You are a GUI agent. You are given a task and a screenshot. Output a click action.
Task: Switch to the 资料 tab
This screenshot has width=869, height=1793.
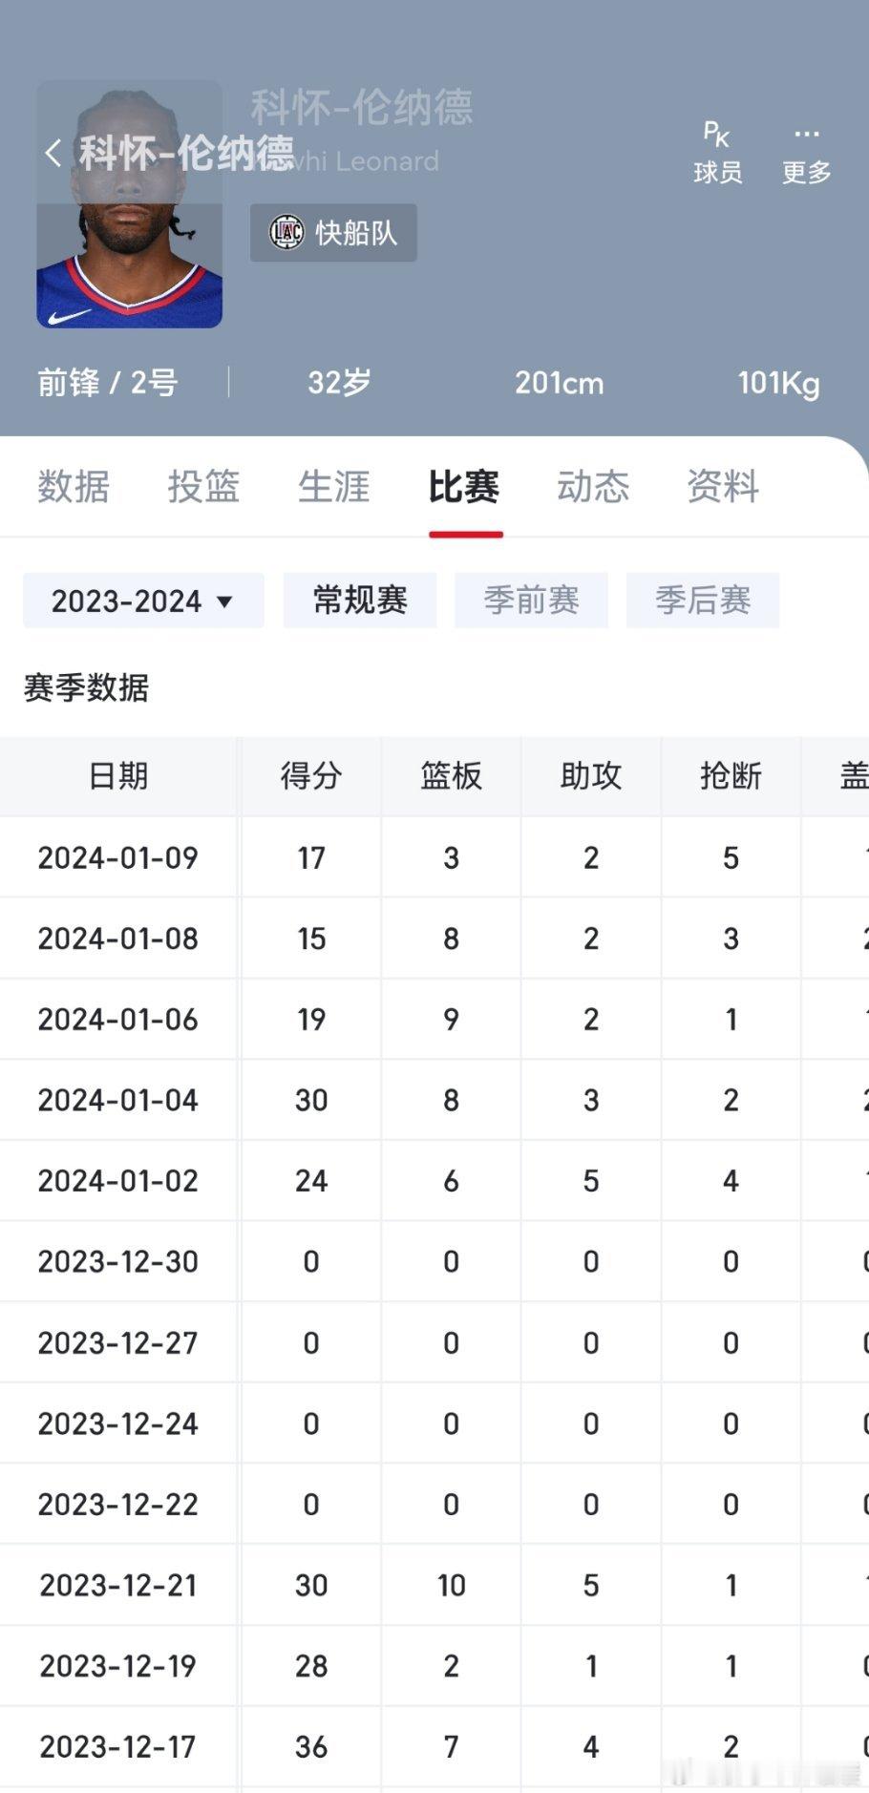pyautogui.click(x=723, y=487)
